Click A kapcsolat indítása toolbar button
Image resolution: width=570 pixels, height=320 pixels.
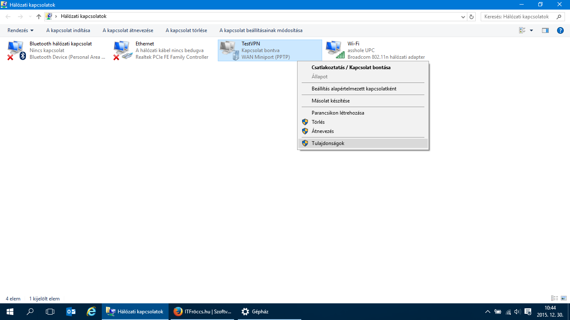pyautogui.click(x=68, y=30)
